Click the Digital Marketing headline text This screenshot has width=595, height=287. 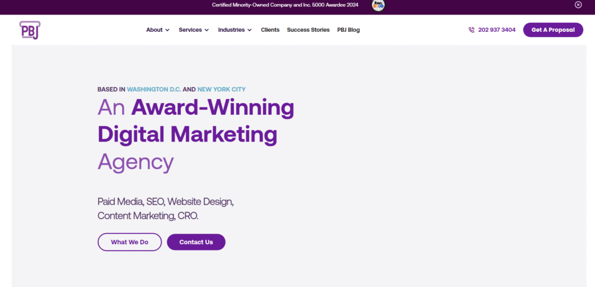[188, 134]
